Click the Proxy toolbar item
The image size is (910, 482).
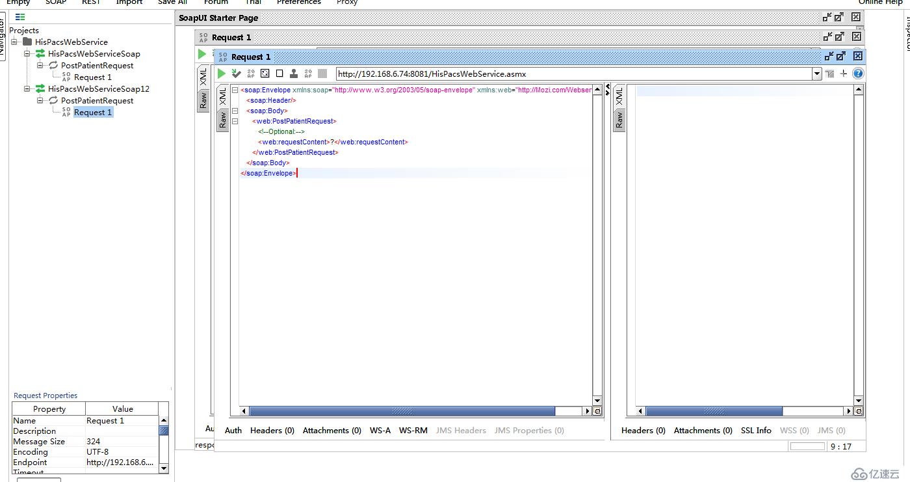347,2
